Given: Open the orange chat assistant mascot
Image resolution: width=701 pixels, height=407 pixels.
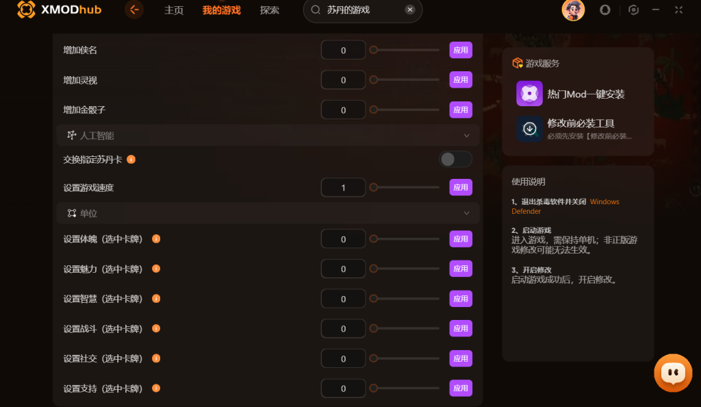Looking at the screenshot, I should click(x=673, y=373).
